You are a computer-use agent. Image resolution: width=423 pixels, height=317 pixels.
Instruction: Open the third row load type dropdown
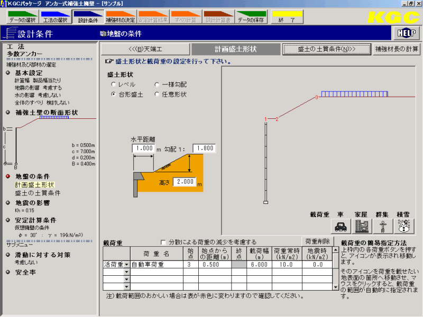(x=126, y=279)
